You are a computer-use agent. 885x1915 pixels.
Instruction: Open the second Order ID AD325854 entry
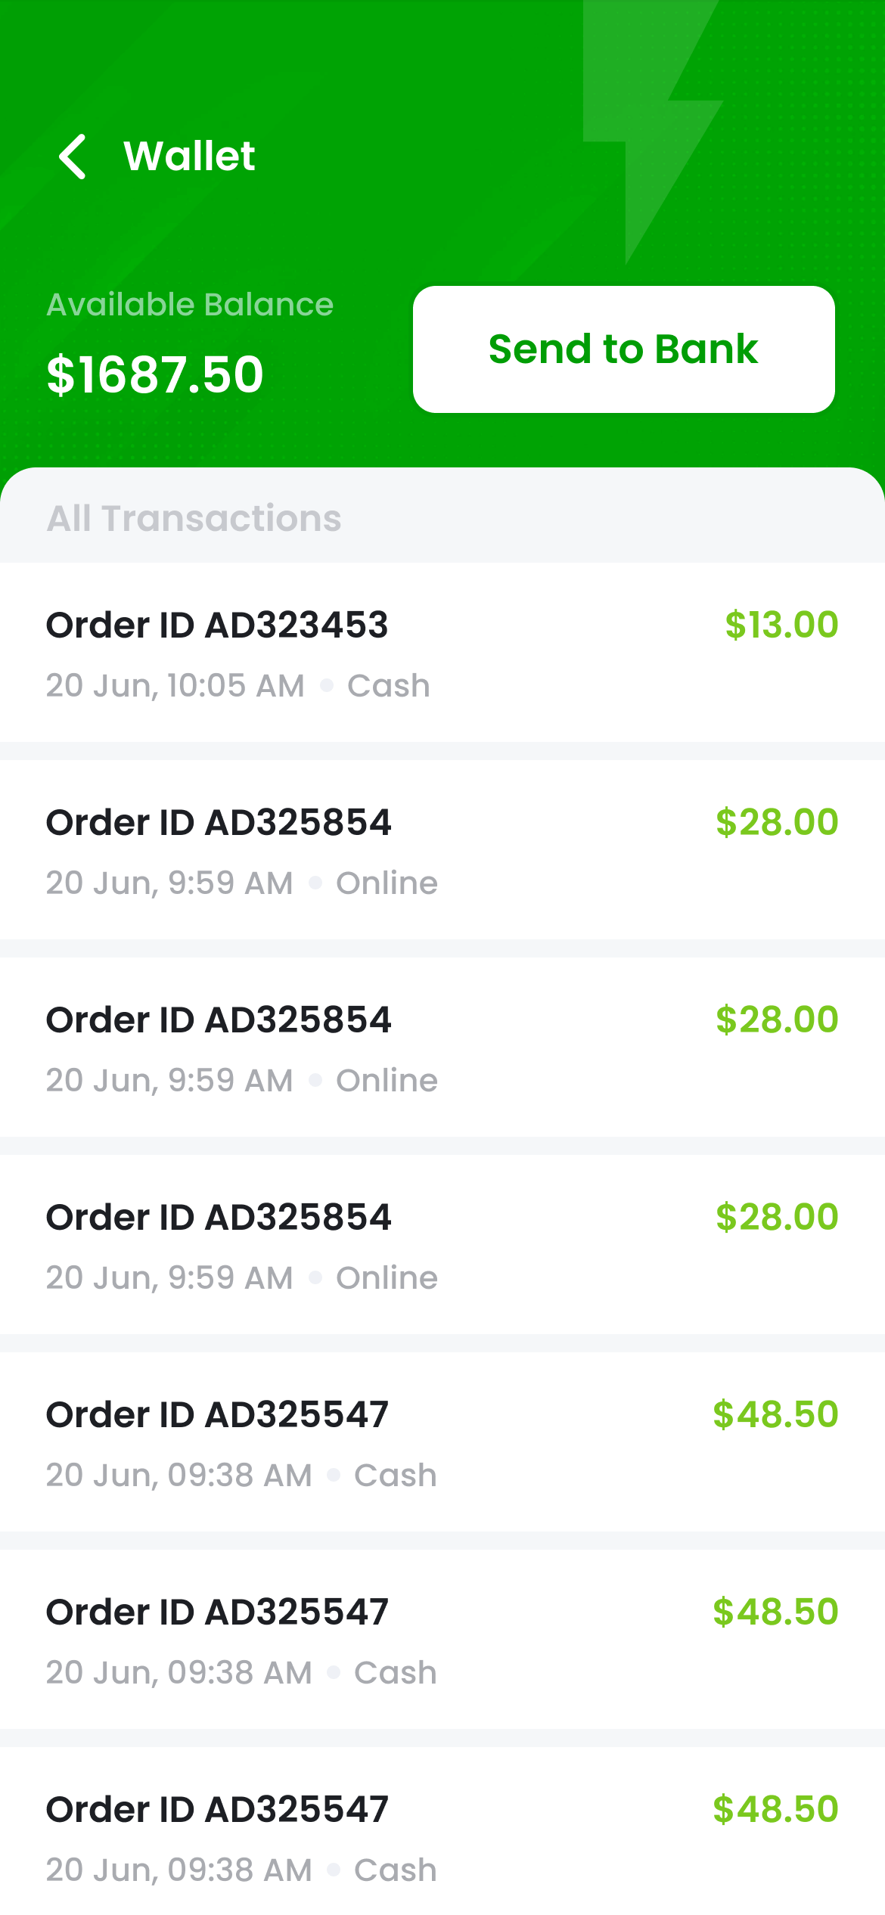219,1020
